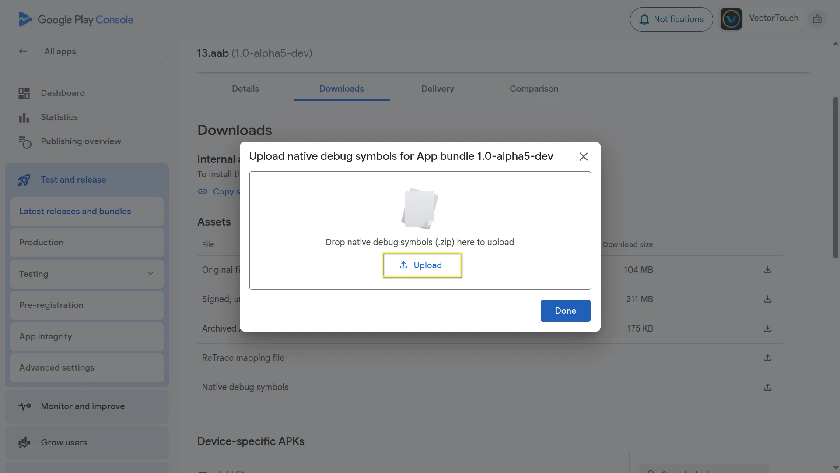Click Native debug symbols upload icon
Viewport: 840px width, 473px height.
(767, 387)
